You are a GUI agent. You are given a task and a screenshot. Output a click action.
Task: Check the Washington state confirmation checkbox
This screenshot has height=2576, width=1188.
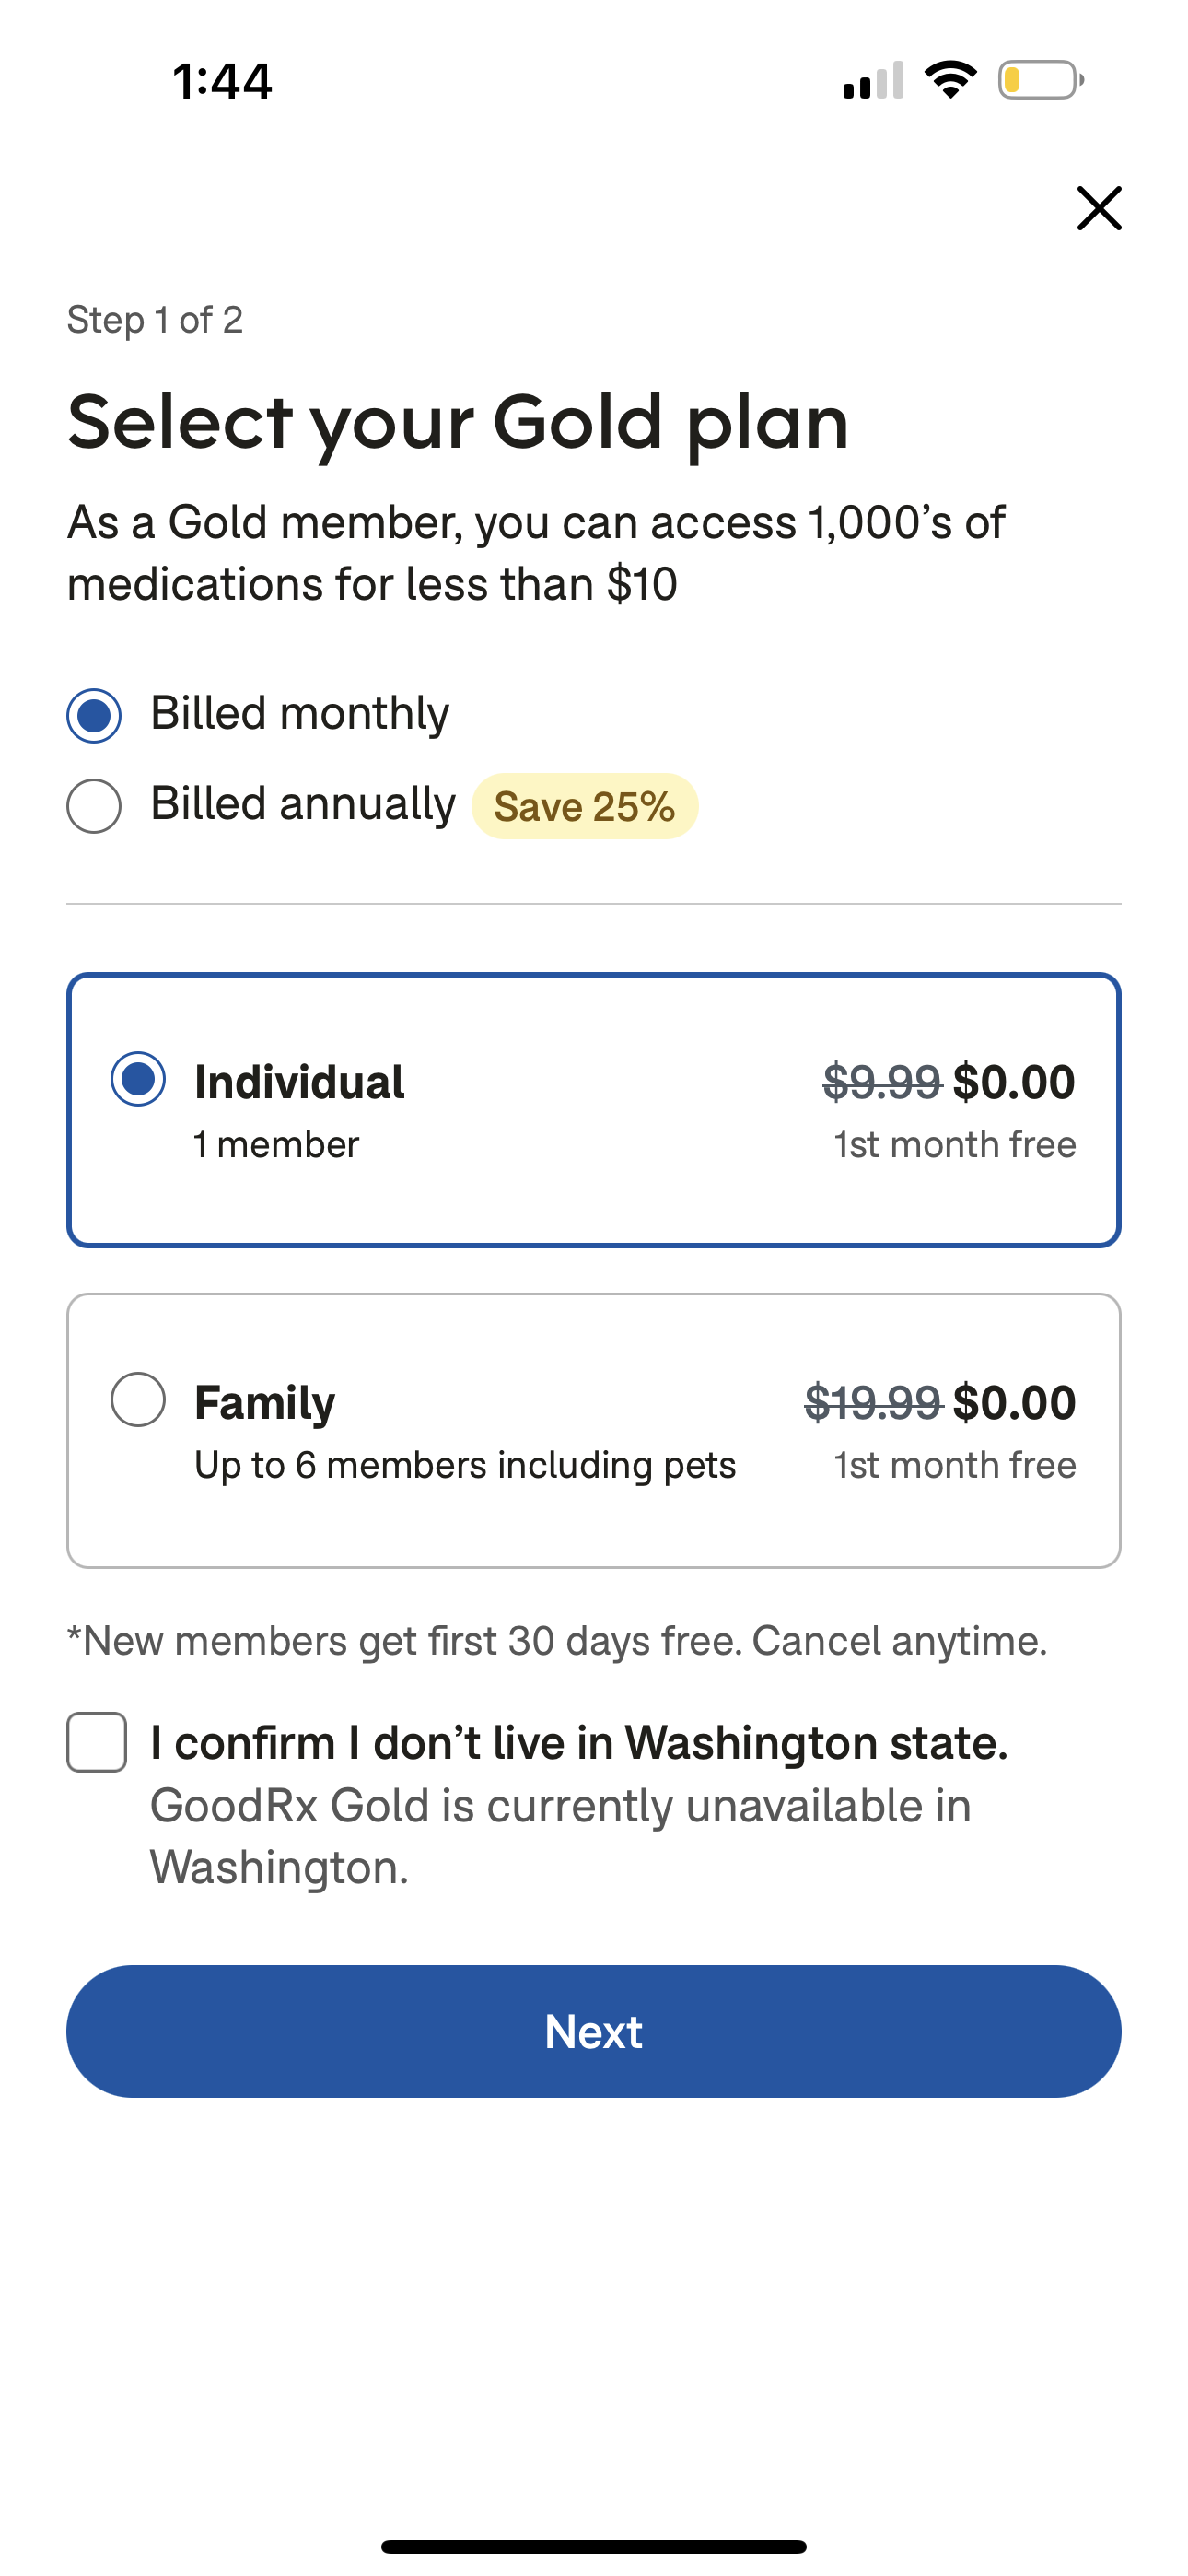(x=97, y=1742)
